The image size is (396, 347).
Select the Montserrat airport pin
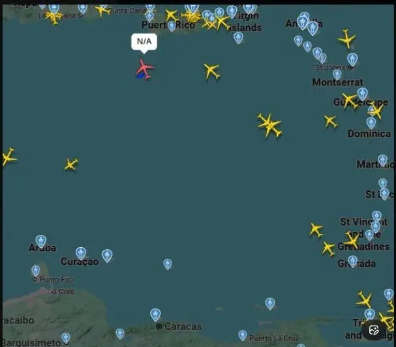click(337, 74)
